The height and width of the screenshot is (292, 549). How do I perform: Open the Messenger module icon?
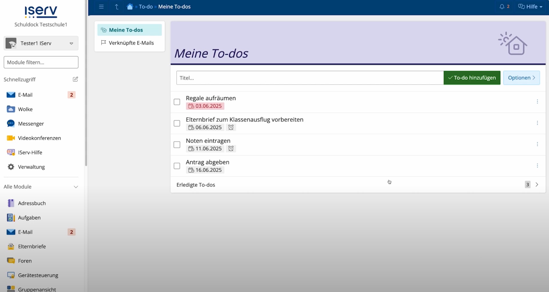[11, 123]
